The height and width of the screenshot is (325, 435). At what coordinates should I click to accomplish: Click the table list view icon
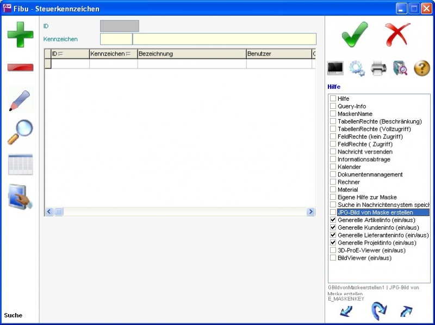point(20,164)
